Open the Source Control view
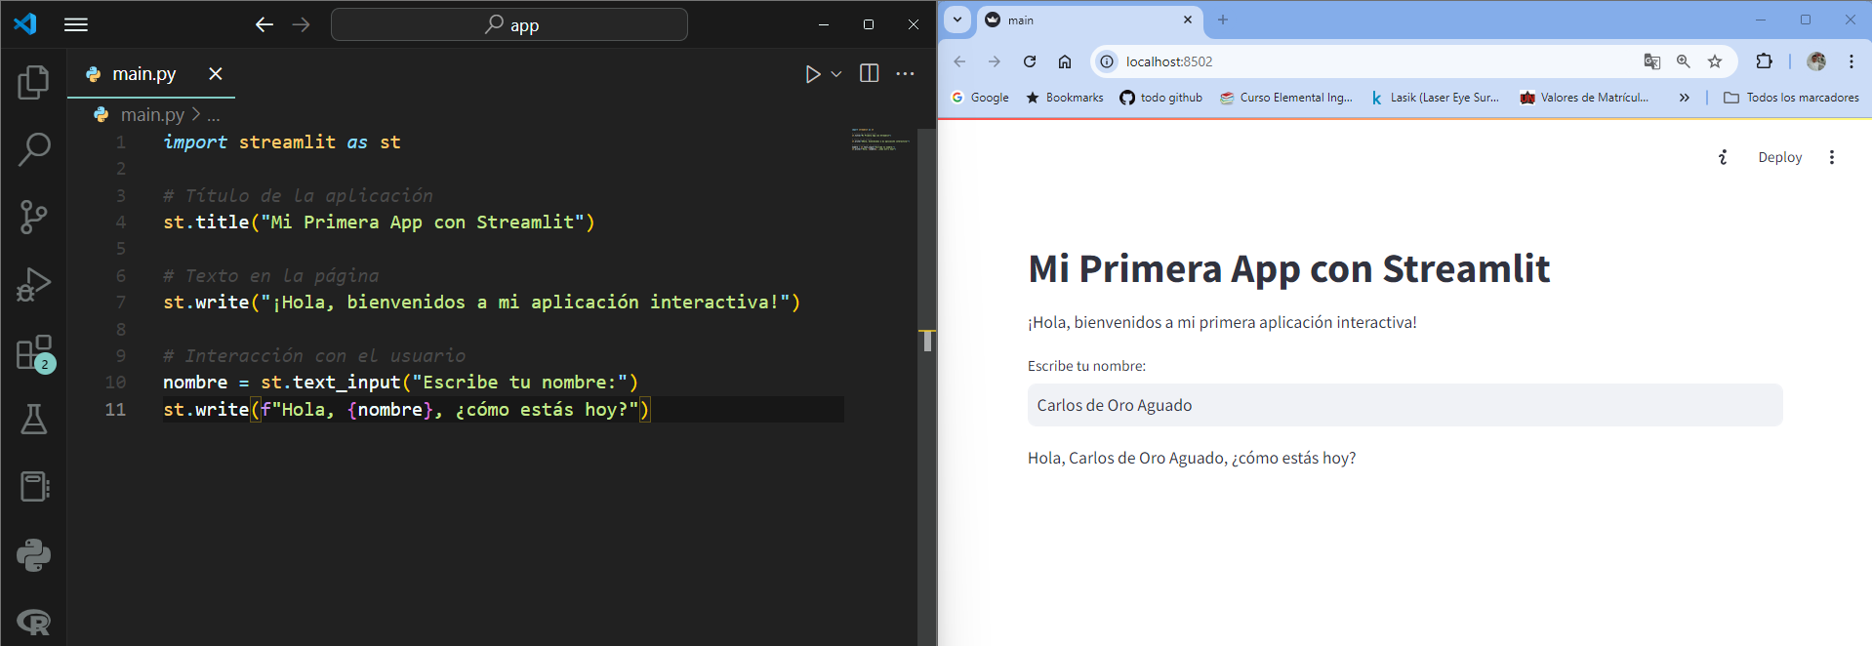Screen dimensions: 1872x646 34,217
